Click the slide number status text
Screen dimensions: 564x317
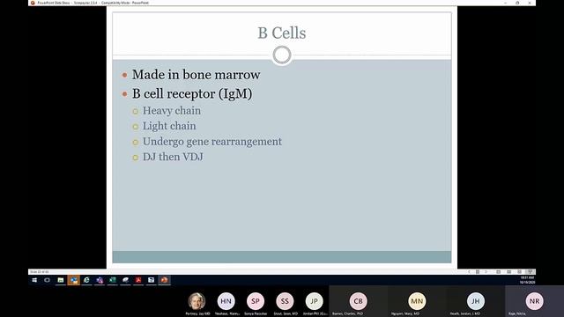[x=39, y=272]
